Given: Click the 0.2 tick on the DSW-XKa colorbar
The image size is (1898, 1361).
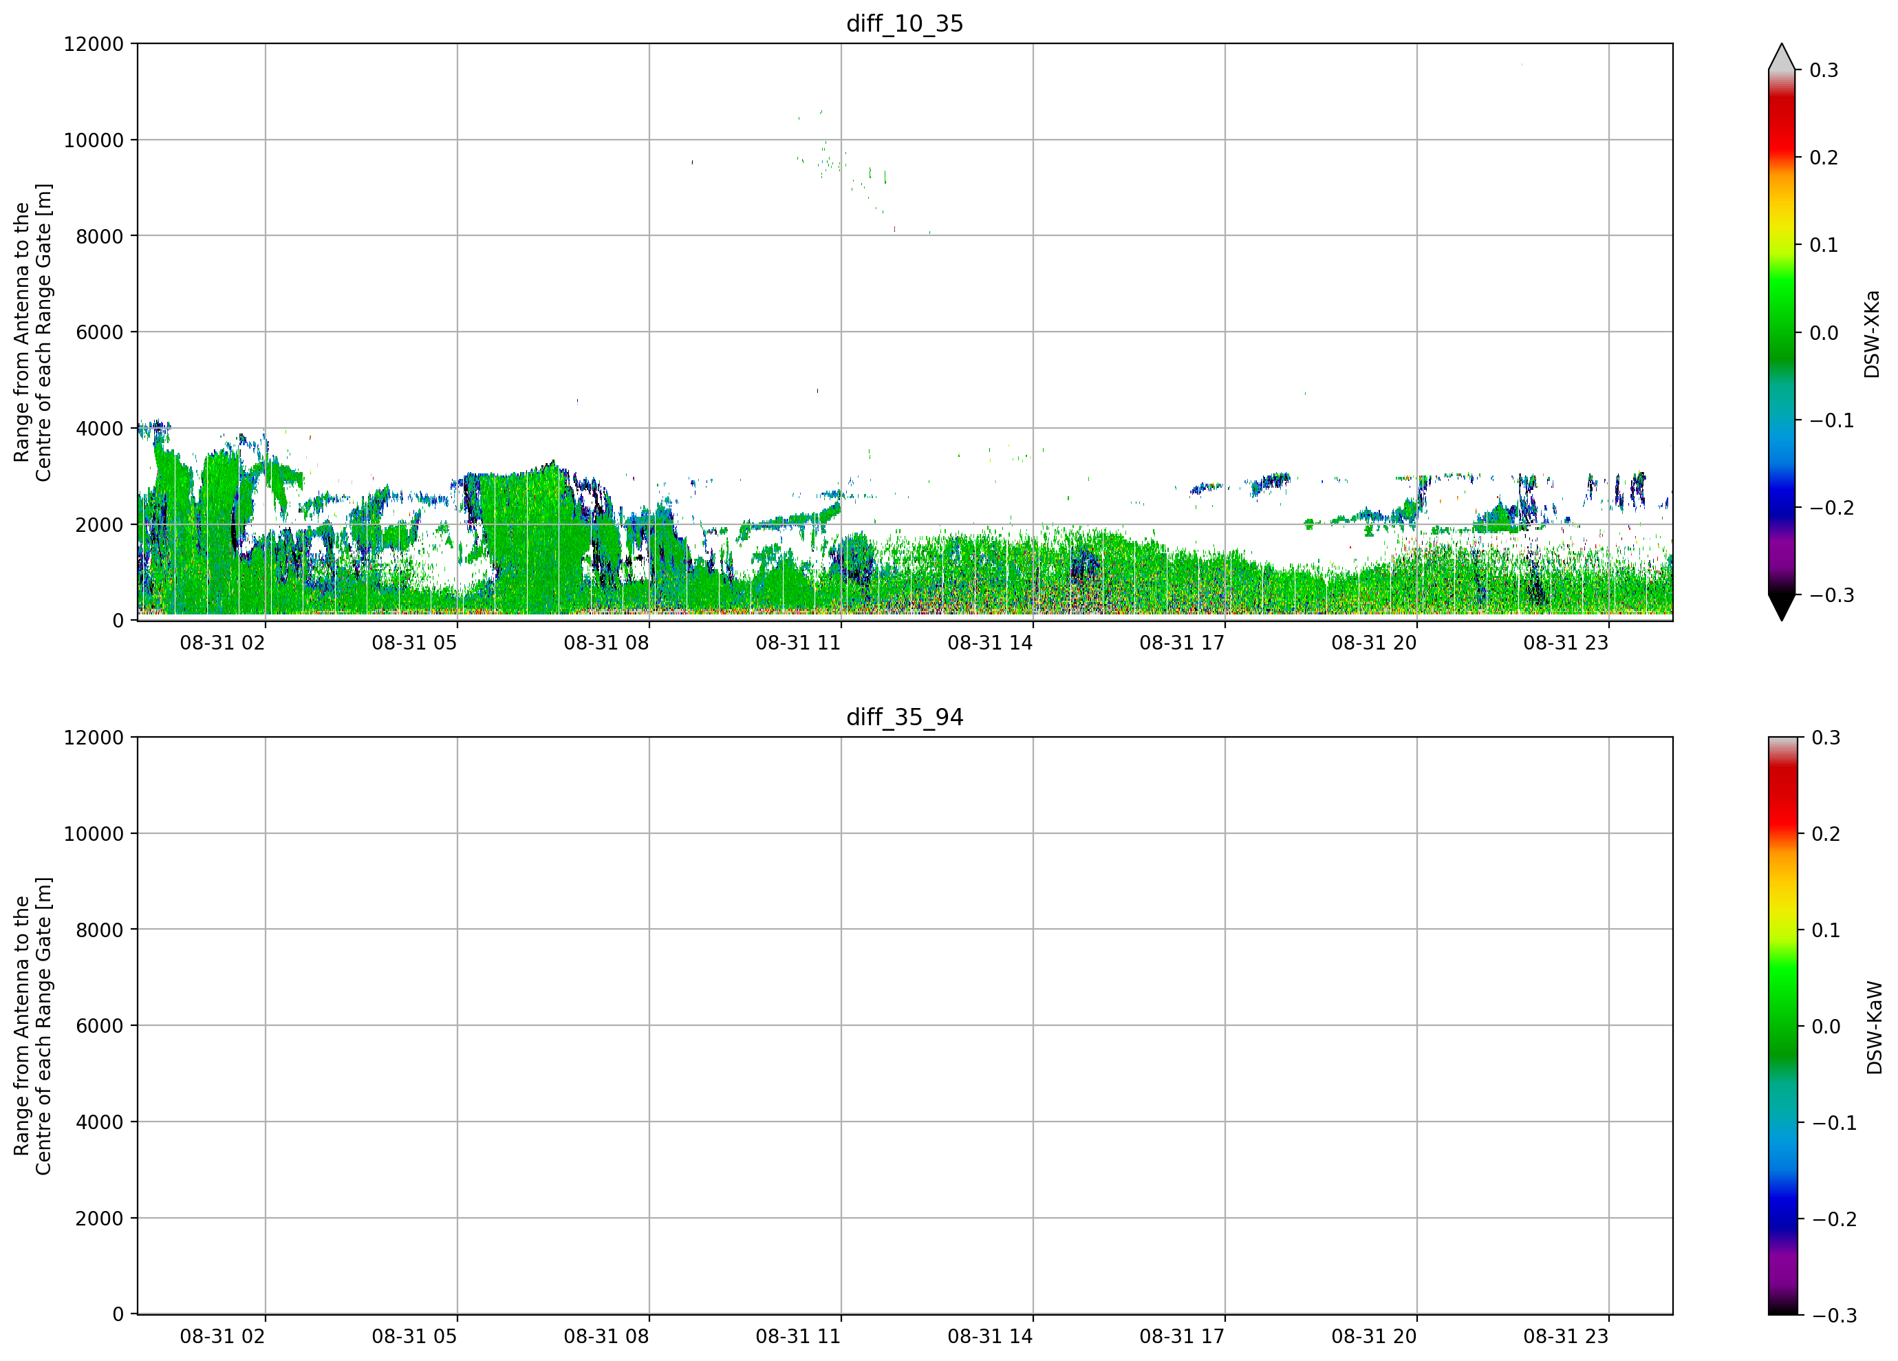Looking at the screenshot, I should pyautogui.click(x=1824, y=158).
